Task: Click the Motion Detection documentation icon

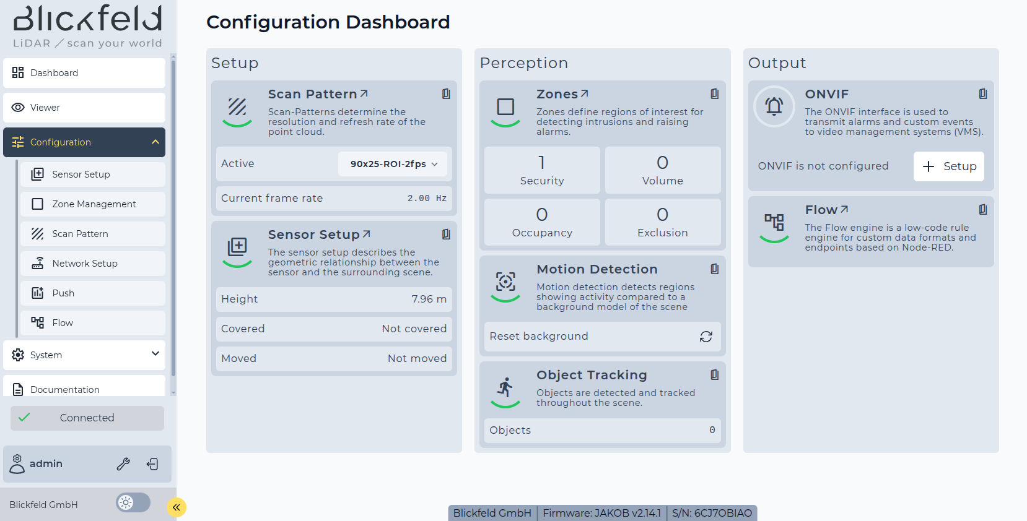Action: pos(714,269)
